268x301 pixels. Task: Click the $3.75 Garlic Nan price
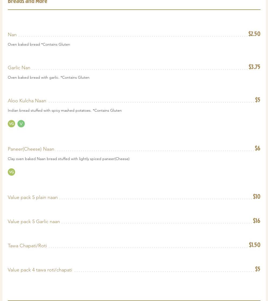(x=254, y=67)
